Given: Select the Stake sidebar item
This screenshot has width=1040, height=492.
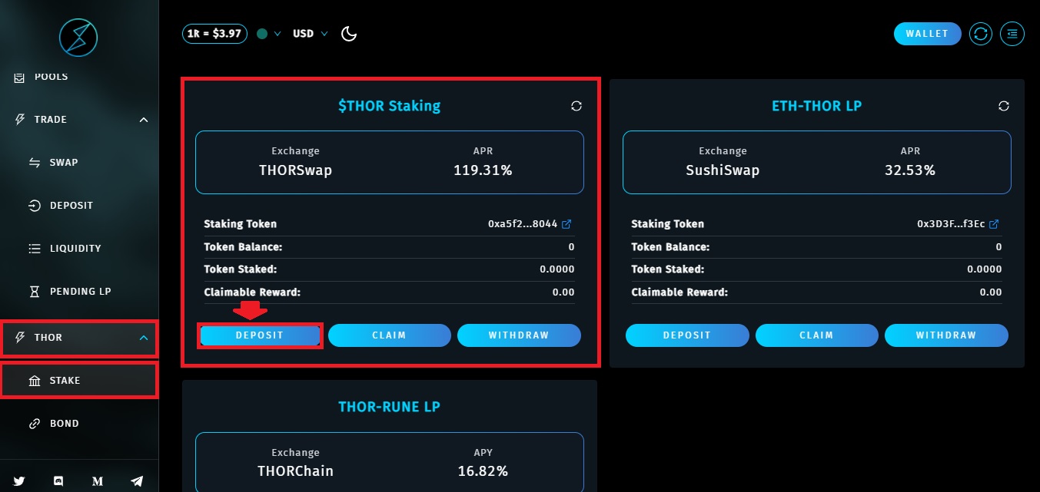Looking at the screenshot, I should 79,381.
